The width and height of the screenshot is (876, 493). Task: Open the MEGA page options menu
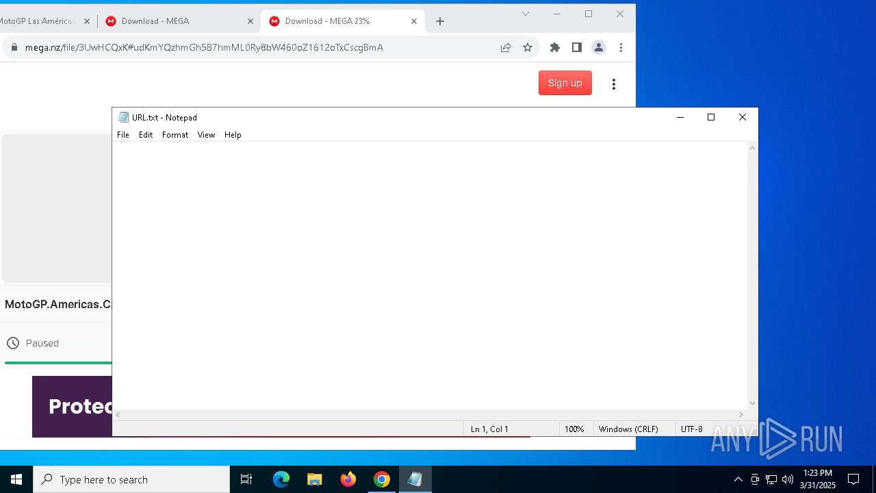click(x=614, y=84)
